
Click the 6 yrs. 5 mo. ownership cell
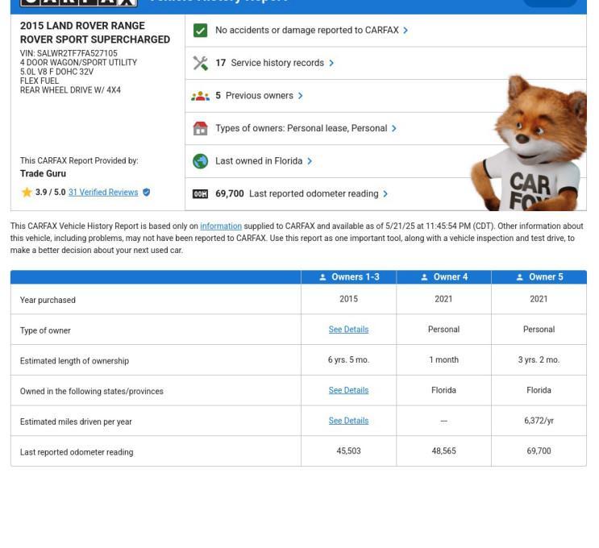(x=348, y=359)
